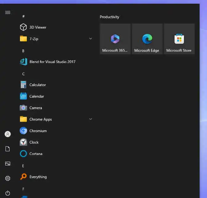Click the F letter section header

tap(23, 189)
